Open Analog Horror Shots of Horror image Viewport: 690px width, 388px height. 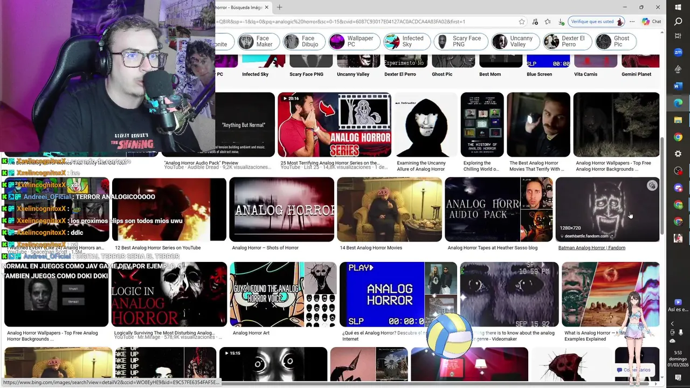(x=281, y=209)
